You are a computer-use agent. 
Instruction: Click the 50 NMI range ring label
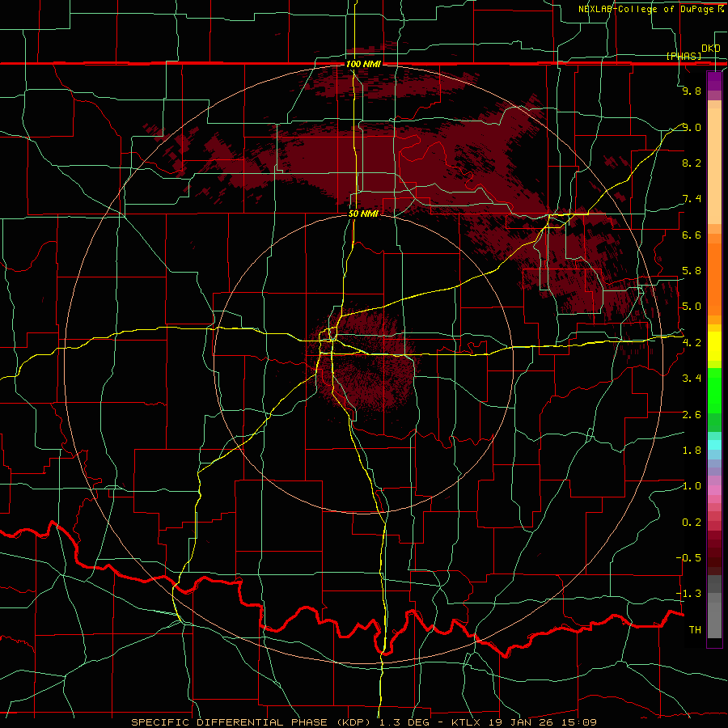click(363, 214)
